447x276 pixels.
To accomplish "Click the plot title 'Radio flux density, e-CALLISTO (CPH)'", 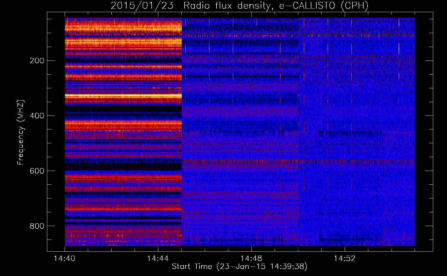I will tap(276, 6).
